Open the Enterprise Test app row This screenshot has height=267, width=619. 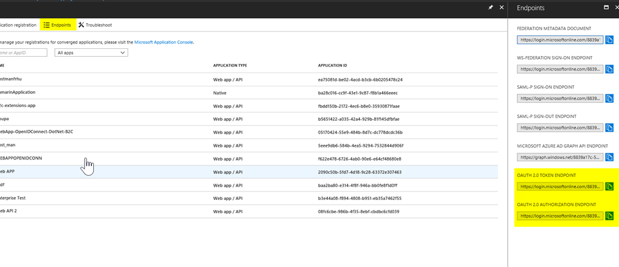pos(248,198)
